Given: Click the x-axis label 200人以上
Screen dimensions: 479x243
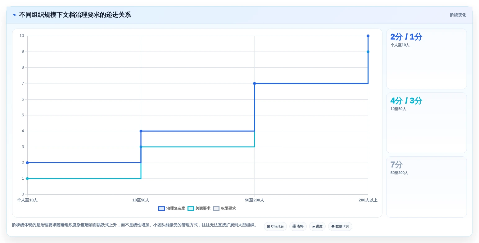Looking at the screenshot, I should 368,200.
